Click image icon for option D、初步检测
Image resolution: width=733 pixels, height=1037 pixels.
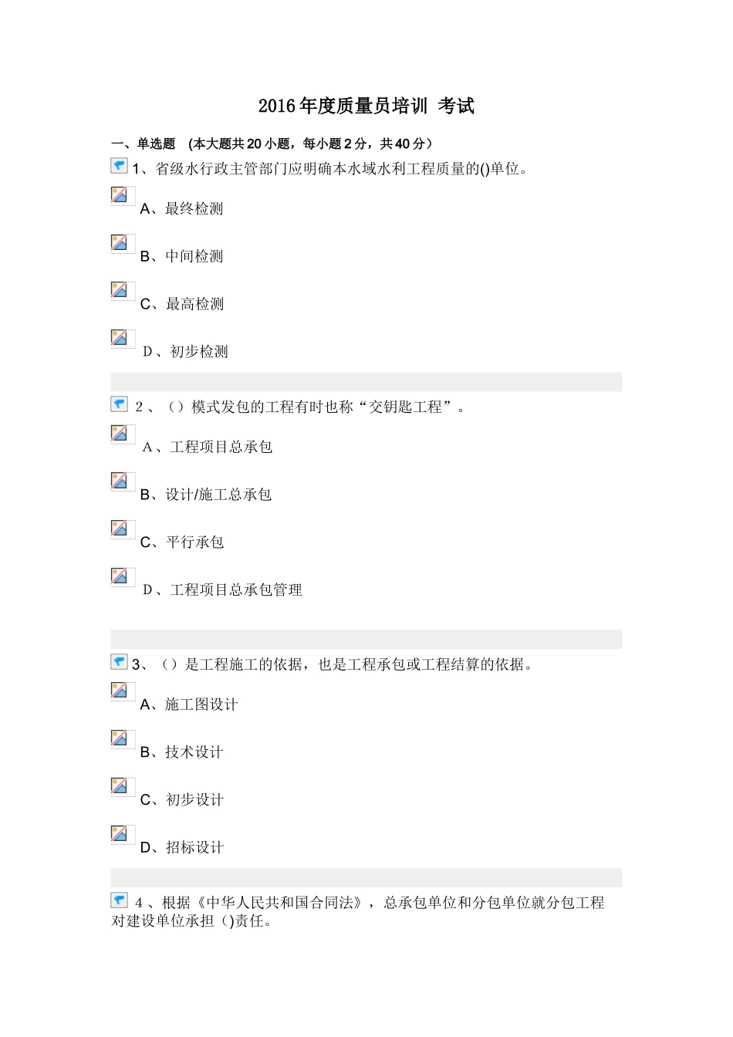[120, 338]
